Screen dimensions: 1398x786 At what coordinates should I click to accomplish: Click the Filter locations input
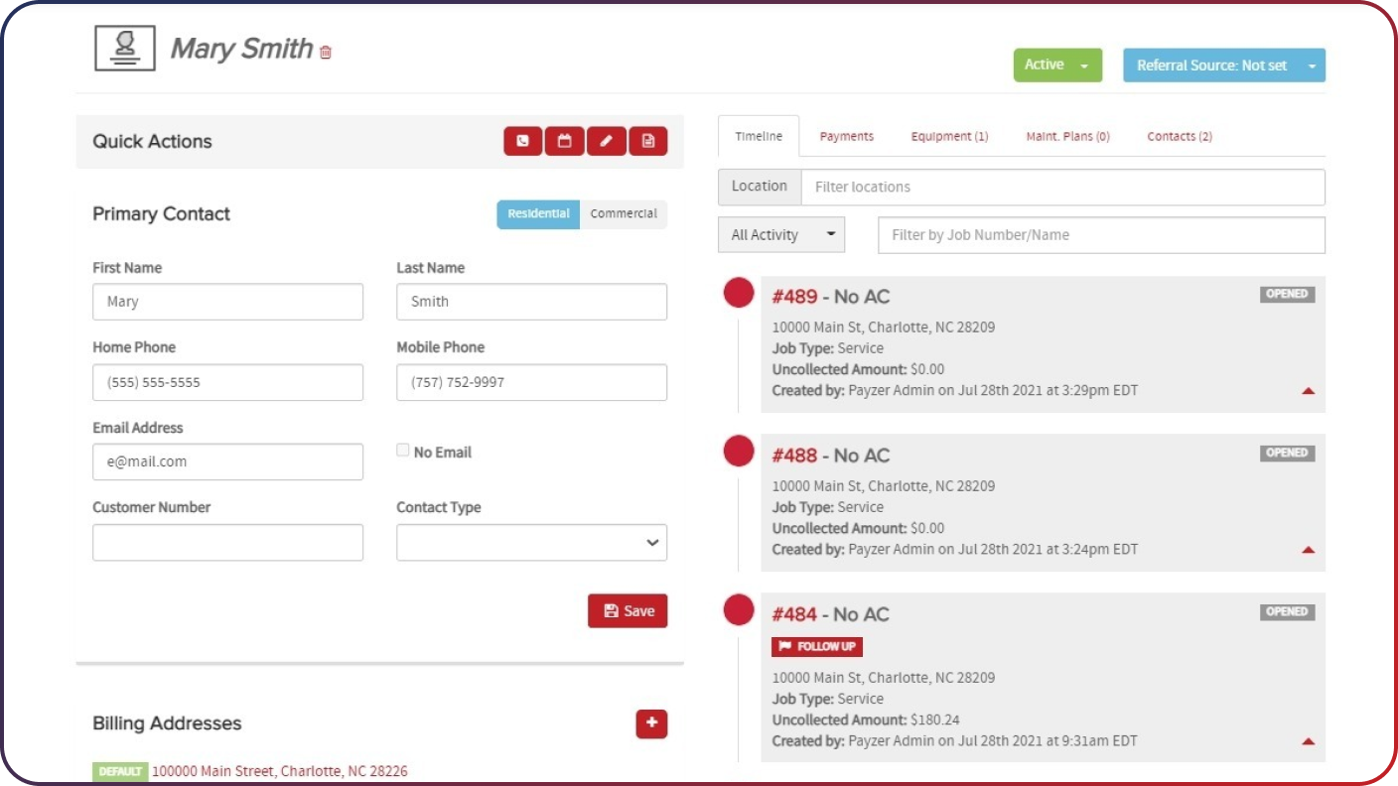click(1062, 187)
